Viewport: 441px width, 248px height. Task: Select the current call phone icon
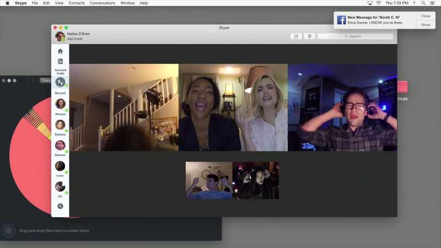(60, 82)
